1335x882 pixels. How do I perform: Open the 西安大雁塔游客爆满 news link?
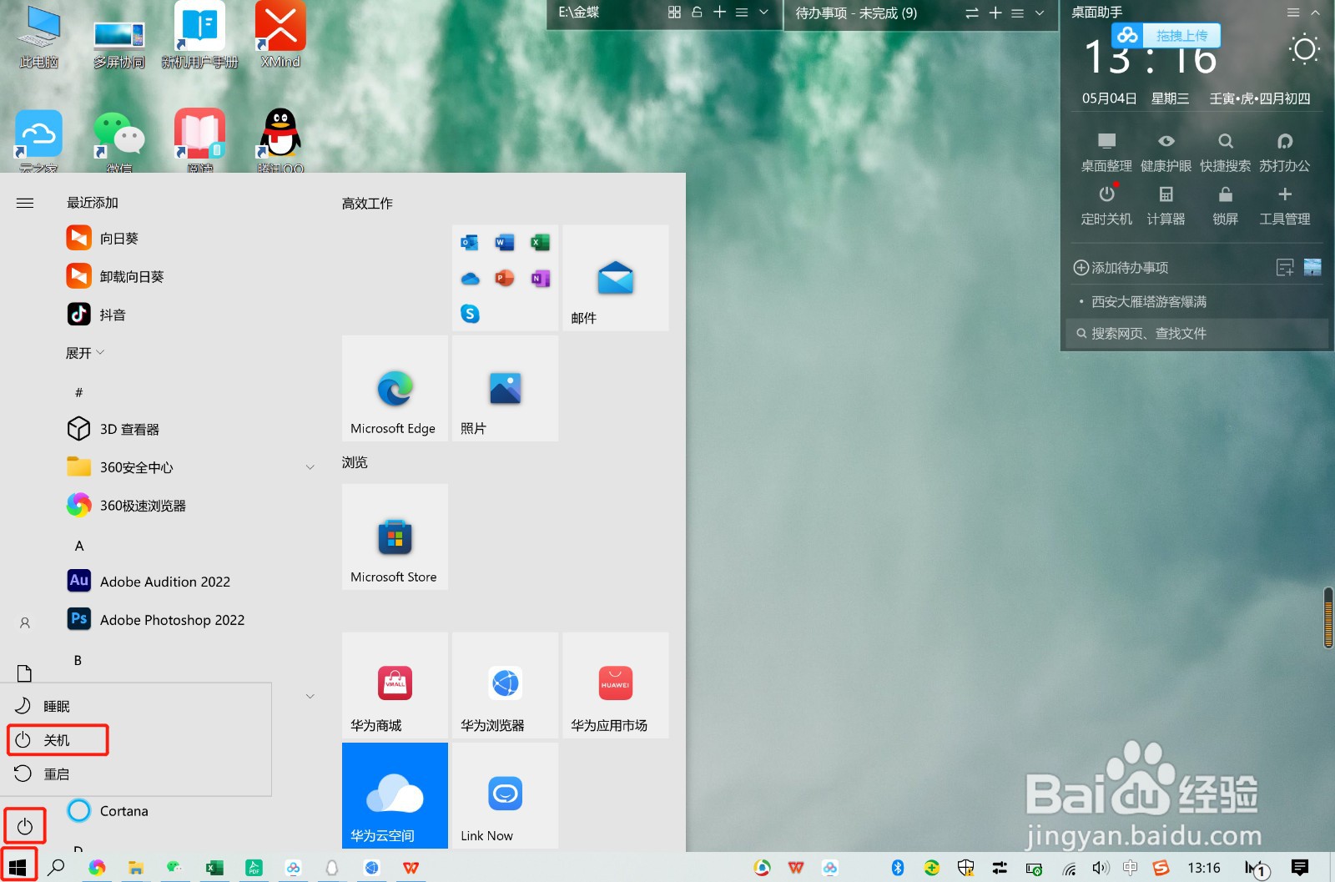[x=1149, y=302]
